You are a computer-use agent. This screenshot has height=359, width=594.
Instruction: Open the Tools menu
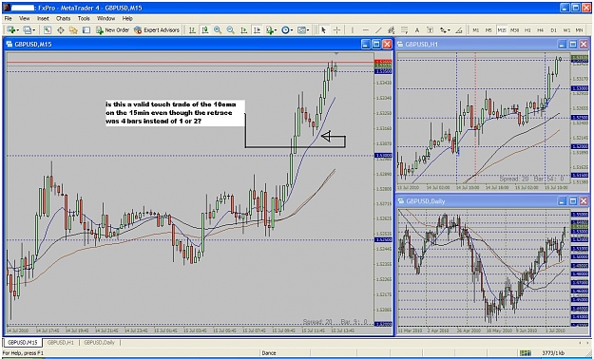click(84, 18)
